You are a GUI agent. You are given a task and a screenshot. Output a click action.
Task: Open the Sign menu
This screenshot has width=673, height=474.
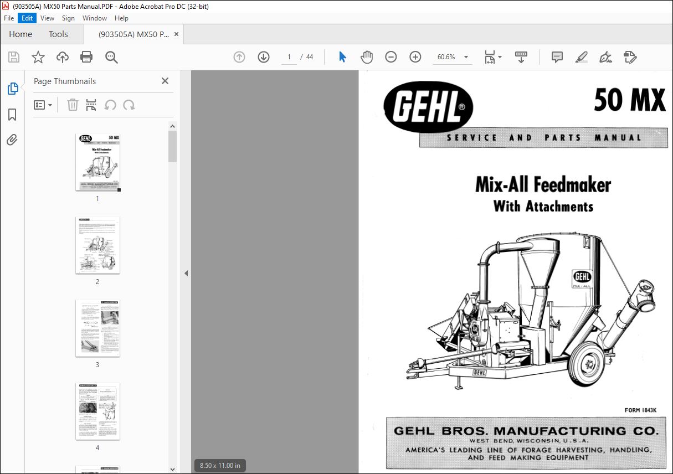pos(68,18)
